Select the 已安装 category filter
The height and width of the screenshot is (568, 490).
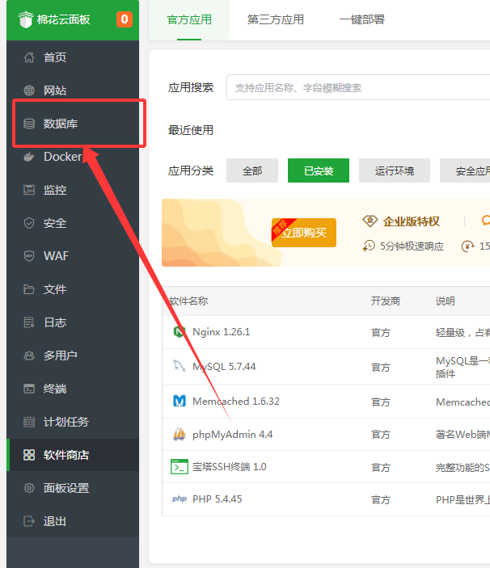(x=319, y=170)
